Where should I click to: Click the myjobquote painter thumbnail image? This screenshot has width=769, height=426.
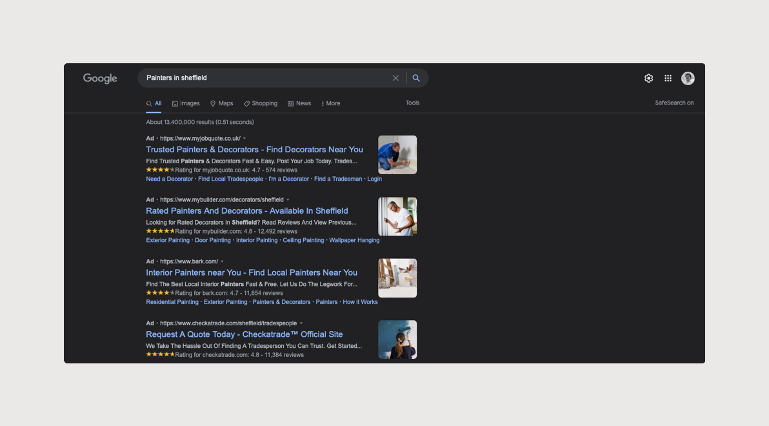tap(397, 155)
